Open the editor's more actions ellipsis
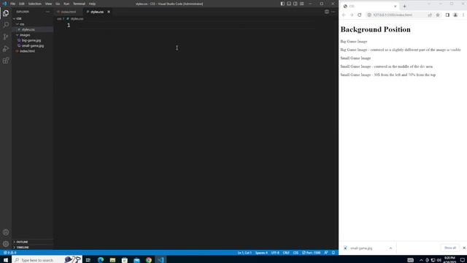The image size is (467, 263). (x=333, y=12)
